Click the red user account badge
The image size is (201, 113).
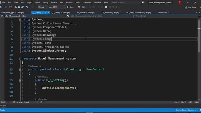point(180,3)
